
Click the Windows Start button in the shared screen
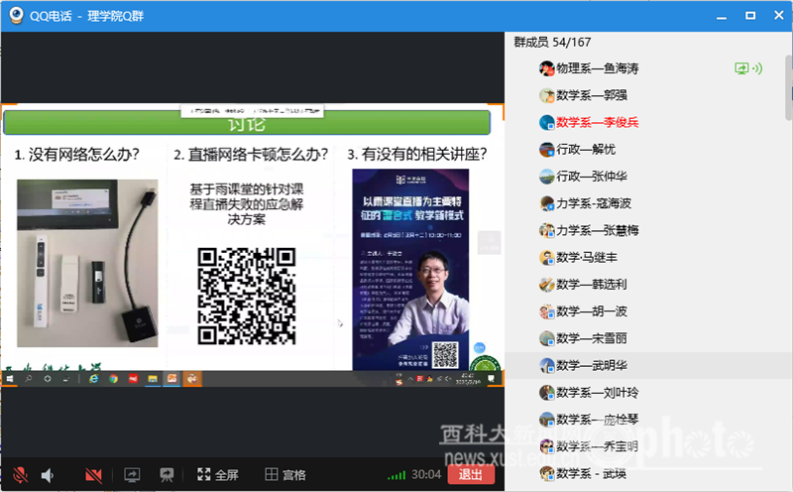point(10,379)
